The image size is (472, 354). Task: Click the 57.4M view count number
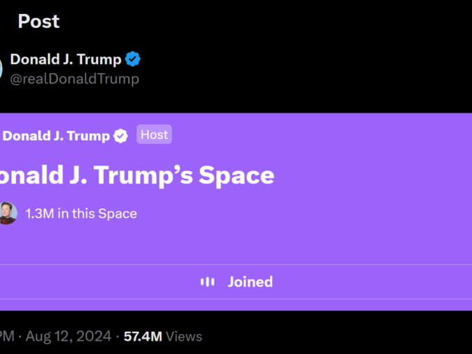point(143,337)
